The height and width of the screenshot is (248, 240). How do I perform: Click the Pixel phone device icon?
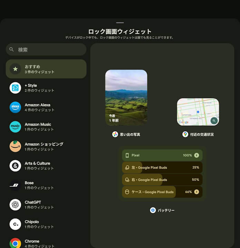[x=127, y=155]
